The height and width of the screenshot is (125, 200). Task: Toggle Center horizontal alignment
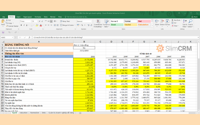click(48, 25)
